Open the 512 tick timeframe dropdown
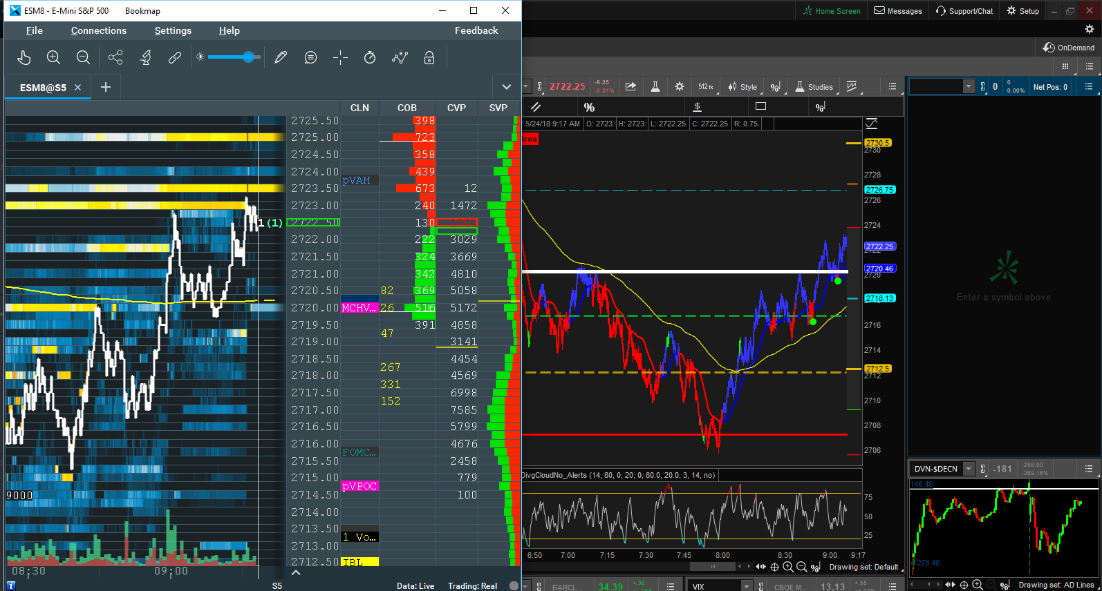Viewport: 1102px width, 591px height. pos(706,86)
